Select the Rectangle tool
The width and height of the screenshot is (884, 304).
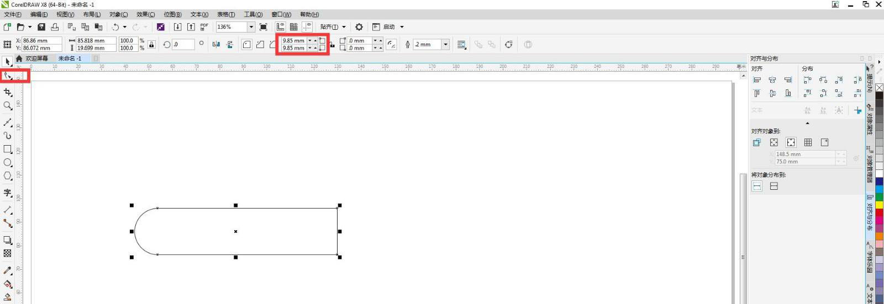(8, 149)
